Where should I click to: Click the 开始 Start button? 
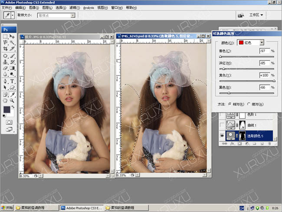8,208
